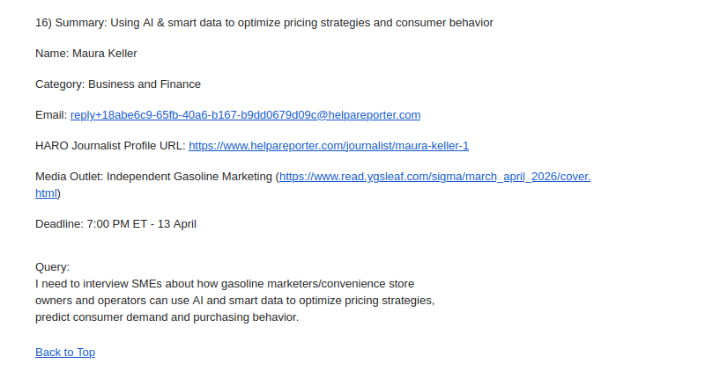
Task: Click the wrapped "html" link continuation
Action: tap(46, 193)
